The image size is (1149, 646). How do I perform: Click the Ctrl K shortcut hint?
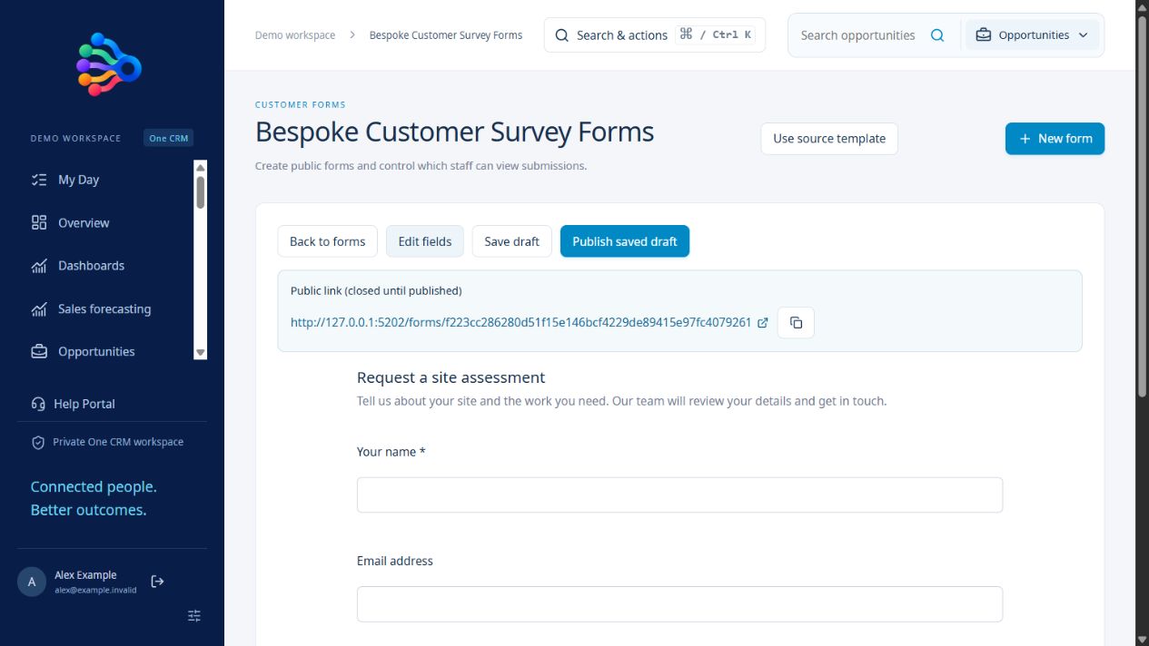(716, 35)
